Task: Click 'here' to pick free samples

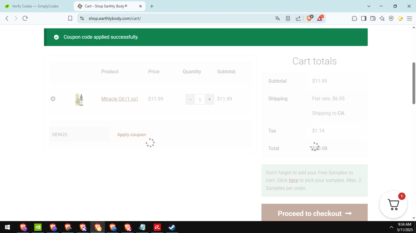Action: tap(293, 180)
